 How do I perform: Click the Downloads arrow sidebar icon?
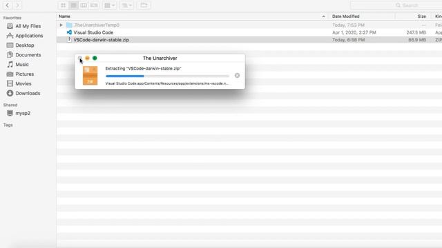tap(10, 93)
